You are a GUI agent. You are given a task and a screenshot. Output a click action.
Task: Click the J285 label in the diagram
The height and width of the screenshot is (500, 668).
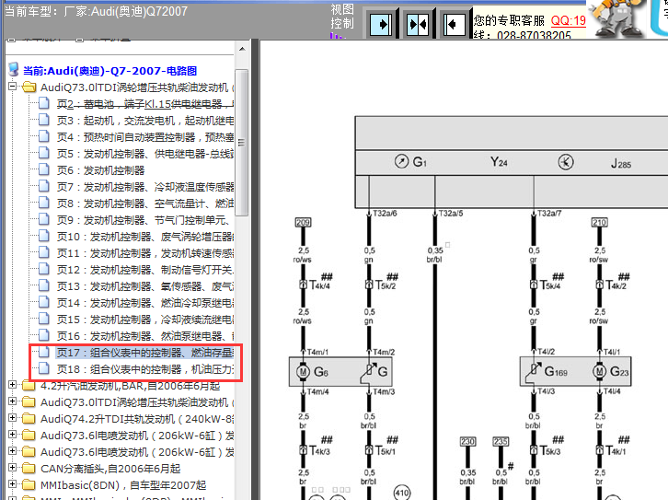(621, 163)
